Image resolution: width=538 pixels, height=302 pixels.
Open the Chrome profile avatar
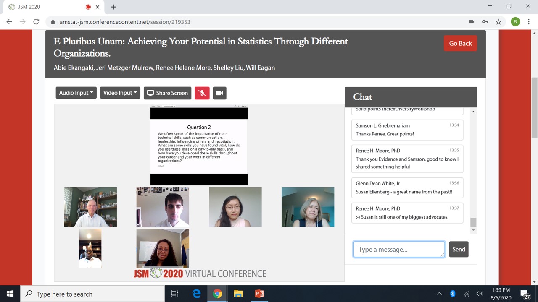[515, 22]
